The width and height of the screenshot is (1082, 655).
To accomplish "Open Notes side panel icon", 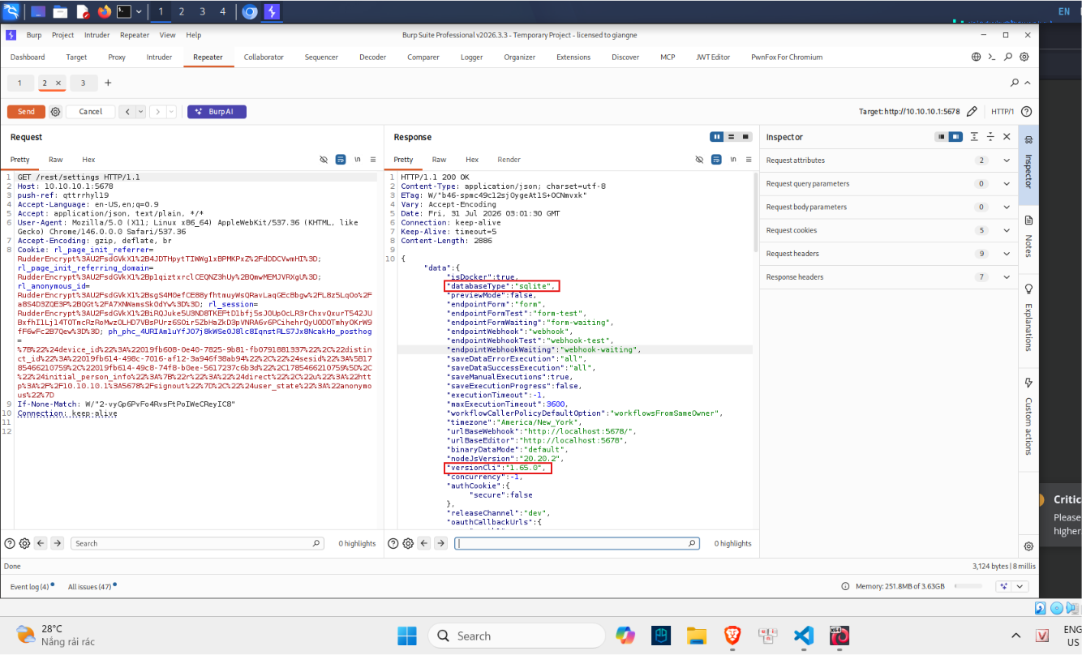I will [1028, 220].
